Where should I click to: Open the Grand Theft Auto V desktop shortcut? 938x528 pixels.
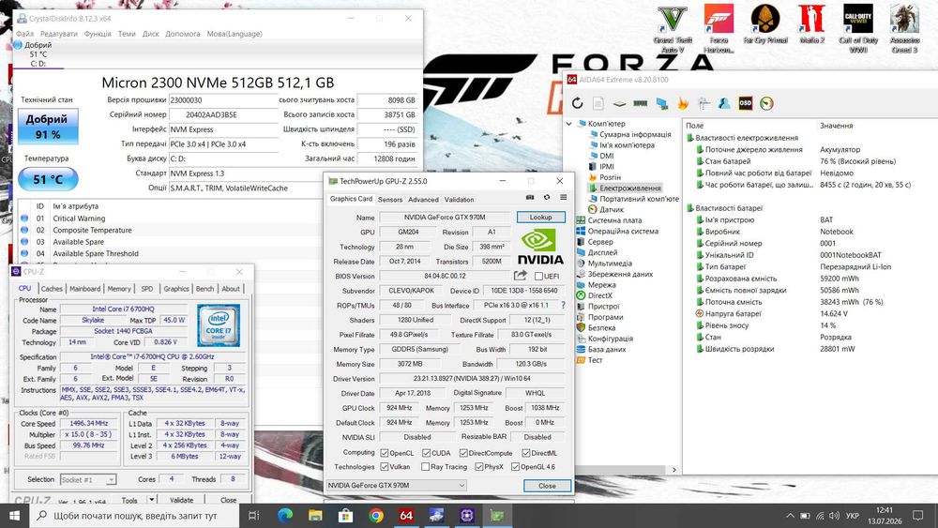point(673,27)
